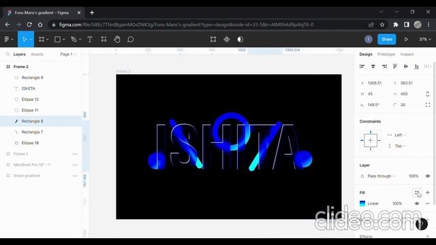Select the ISHITA text layer
The image size is (436, 245).
[x=41, y=88]
